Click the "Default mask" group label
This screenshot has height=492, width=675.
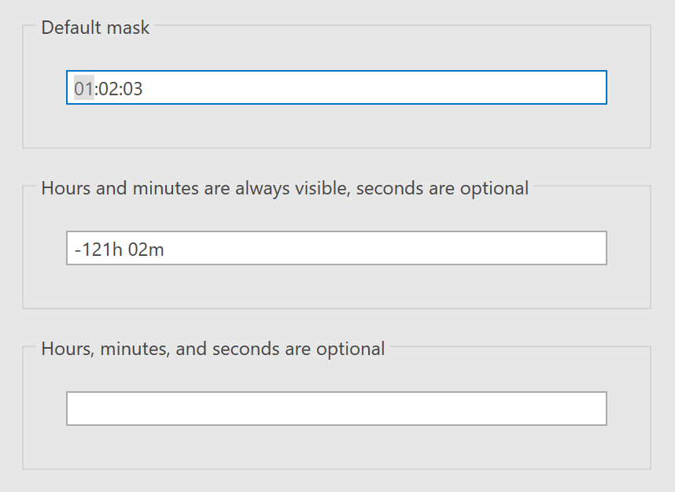coord(95,28)
